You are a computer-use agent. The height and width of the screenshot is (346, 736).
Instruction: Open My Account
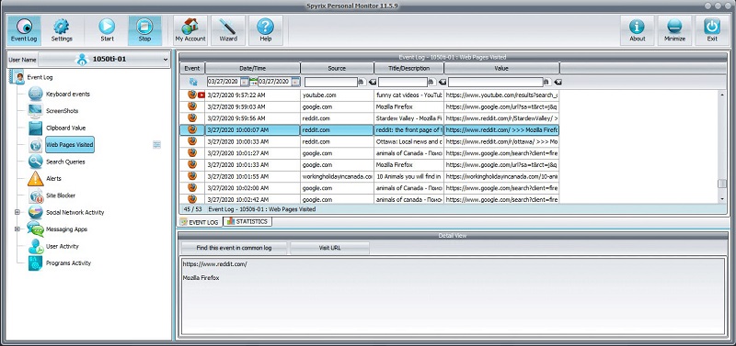(190, 31)
